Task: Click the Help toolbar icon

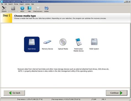Action: click(x=29, y=9)
